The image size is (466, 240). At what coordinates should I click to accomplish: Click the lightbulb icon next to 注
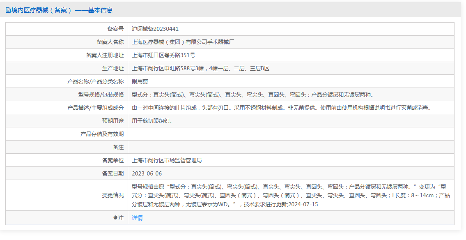click(x=115, y=218)
